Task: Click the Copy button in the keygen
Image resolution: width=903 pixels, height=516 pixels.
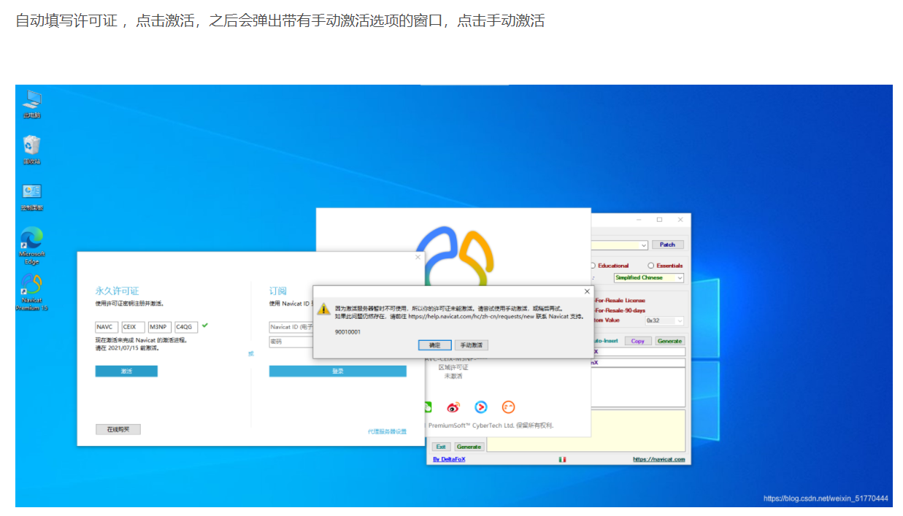Action: tap(638, 341)
